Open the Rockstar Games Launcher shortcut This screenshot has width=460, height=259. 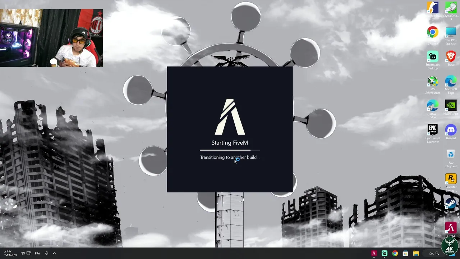point(451,183)
